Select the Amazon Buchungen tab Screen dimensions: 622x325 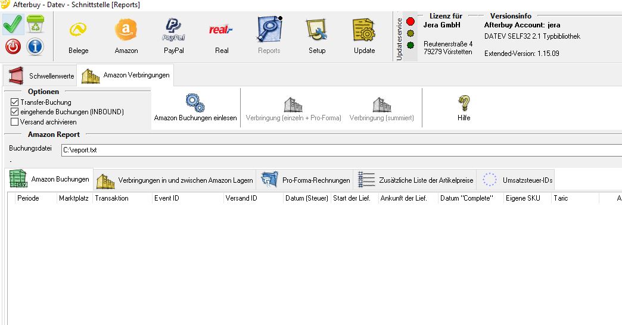coord(49,179)
